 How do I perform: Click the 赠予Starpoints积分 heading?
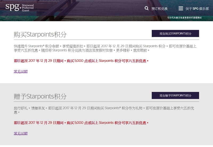[40, 96]
